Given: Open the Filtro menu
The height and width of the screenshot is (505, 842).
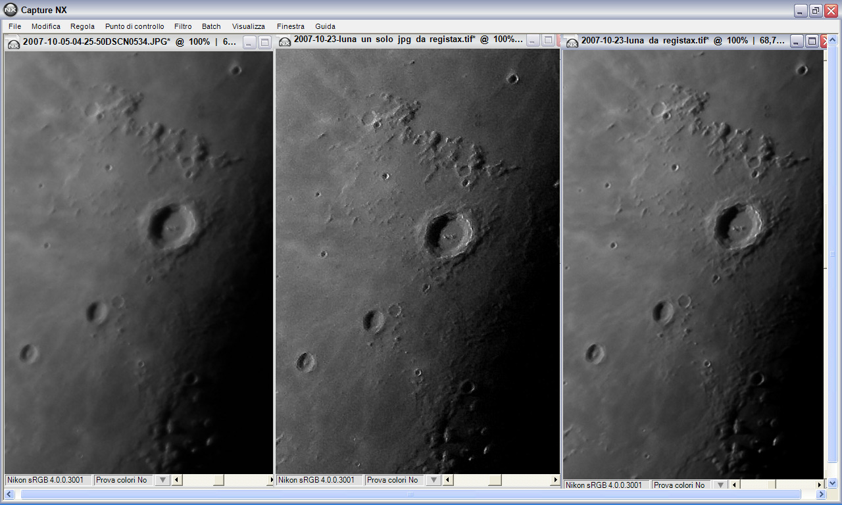Looking at the screenshot, I should pyautogui.click(x=183, y=26).
